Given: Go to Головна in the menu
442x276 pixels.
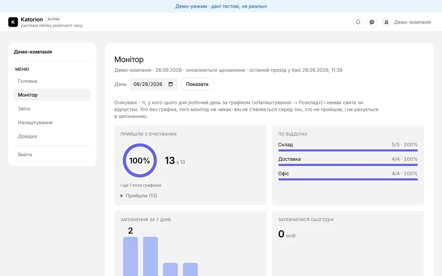Looking at the screenshot, I should click(x=52, y=81).
